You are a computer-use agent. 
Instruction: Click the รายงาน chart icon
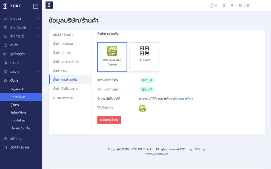[x=5, y=18]
